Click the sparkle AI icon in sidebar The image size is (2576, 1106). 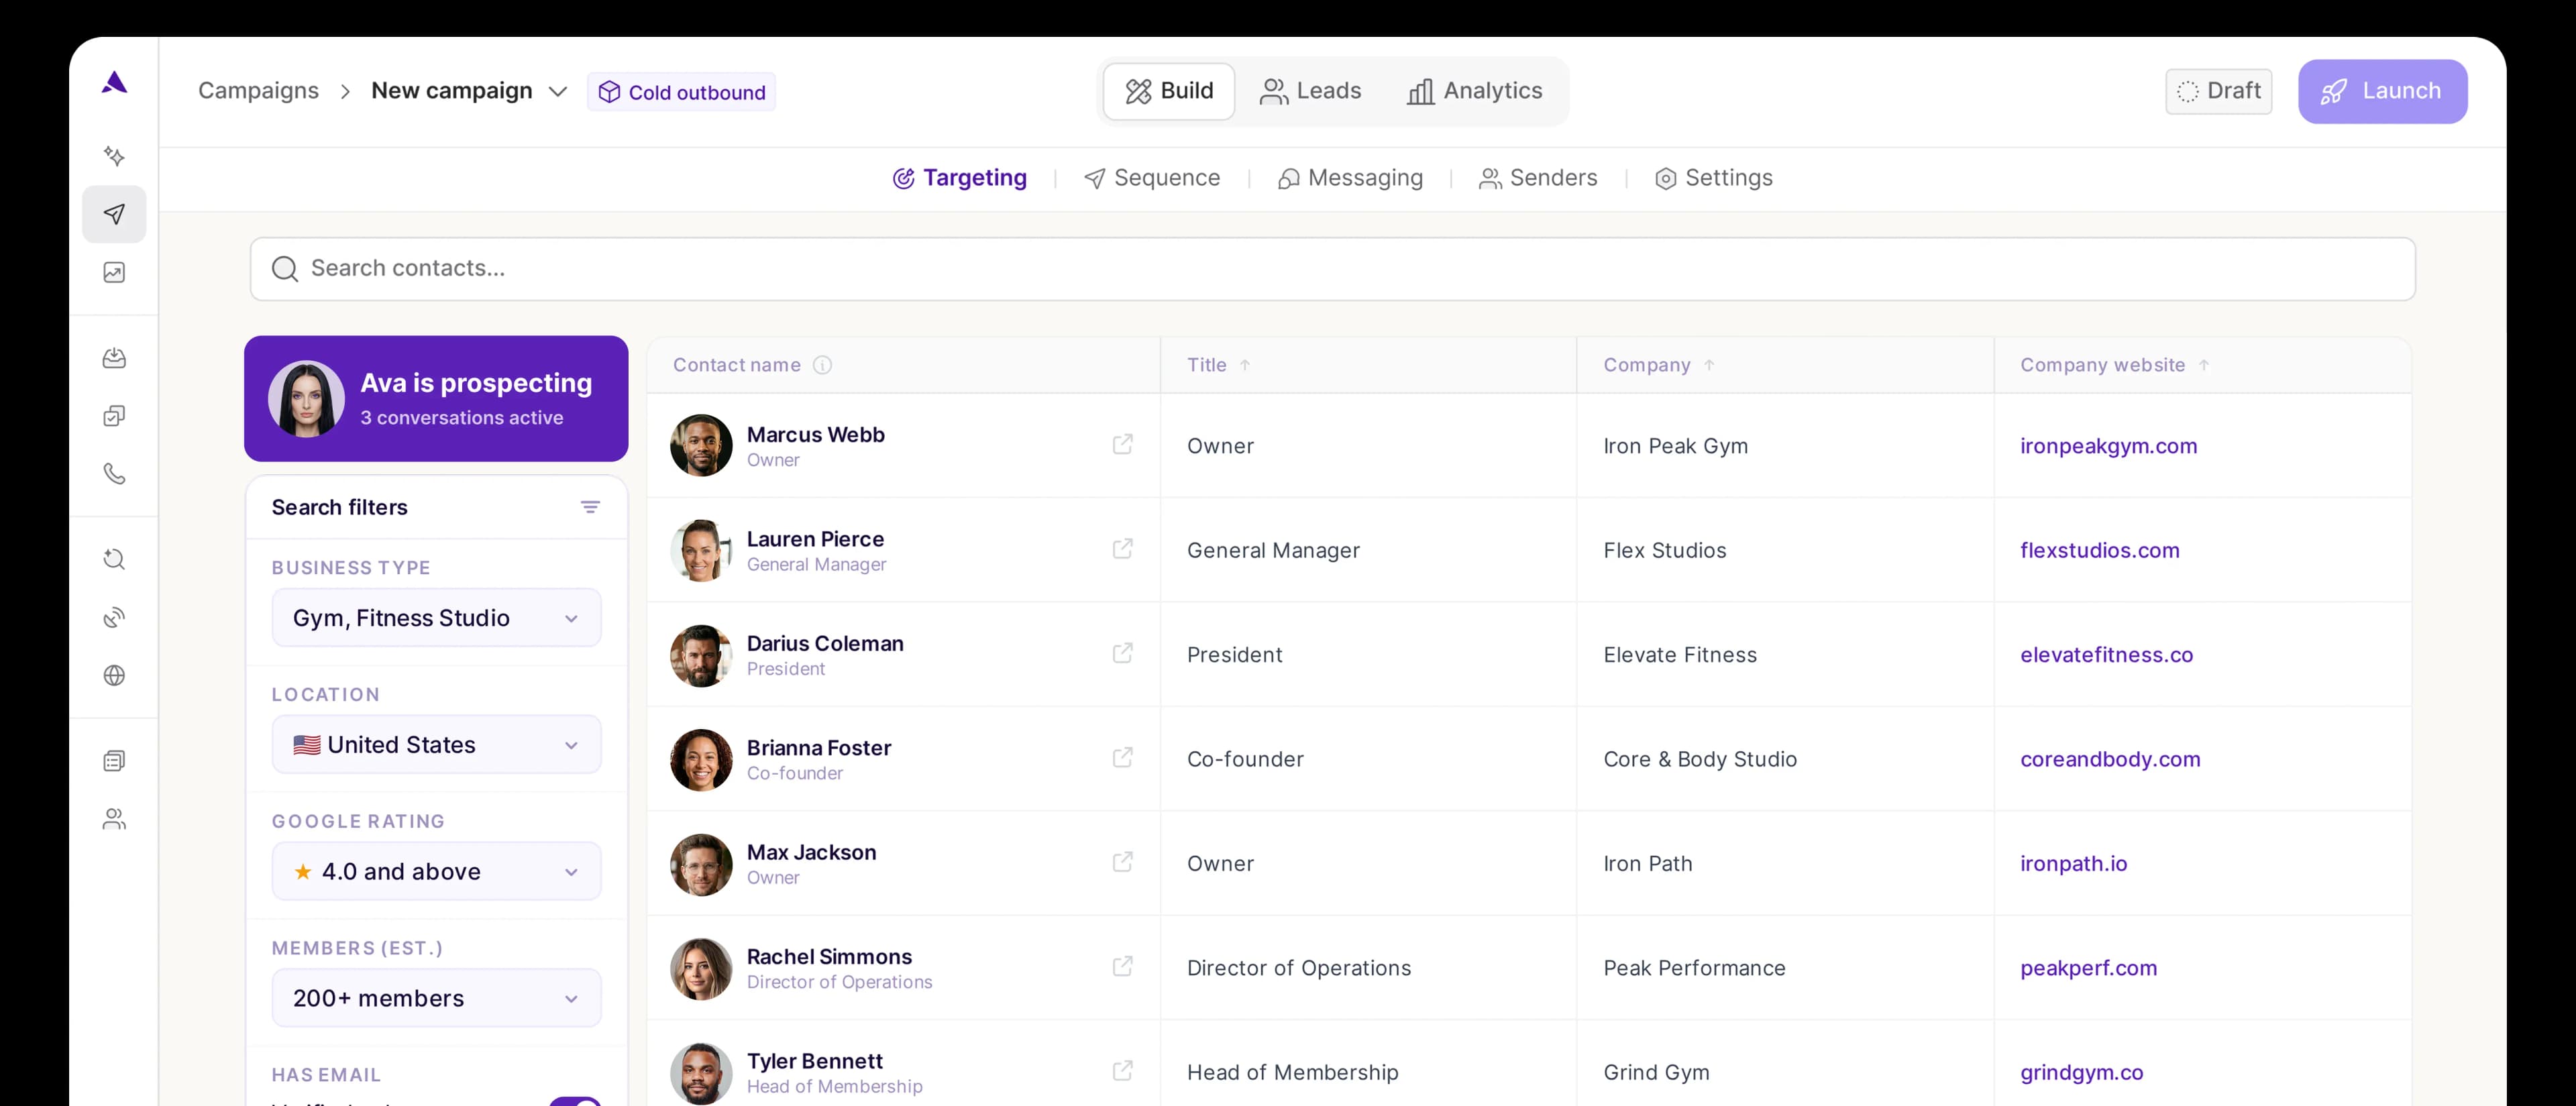[114, 156]
